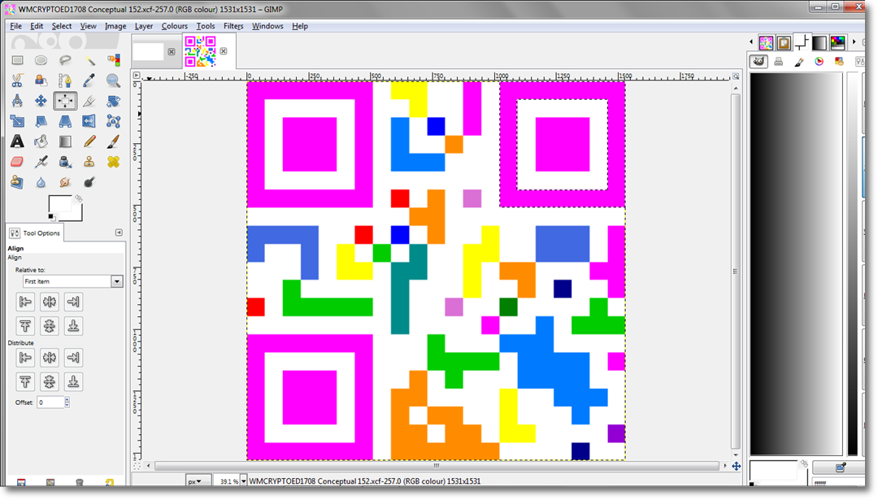The height and width of the screenshot is (500, 878).
Task: Switch to the Palettes dock tab
Action: (x=838, y=42)
